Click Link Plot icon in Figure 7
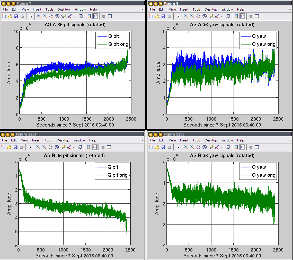The height and width of the screenshot is (260, 293). [x=81, y=16]
